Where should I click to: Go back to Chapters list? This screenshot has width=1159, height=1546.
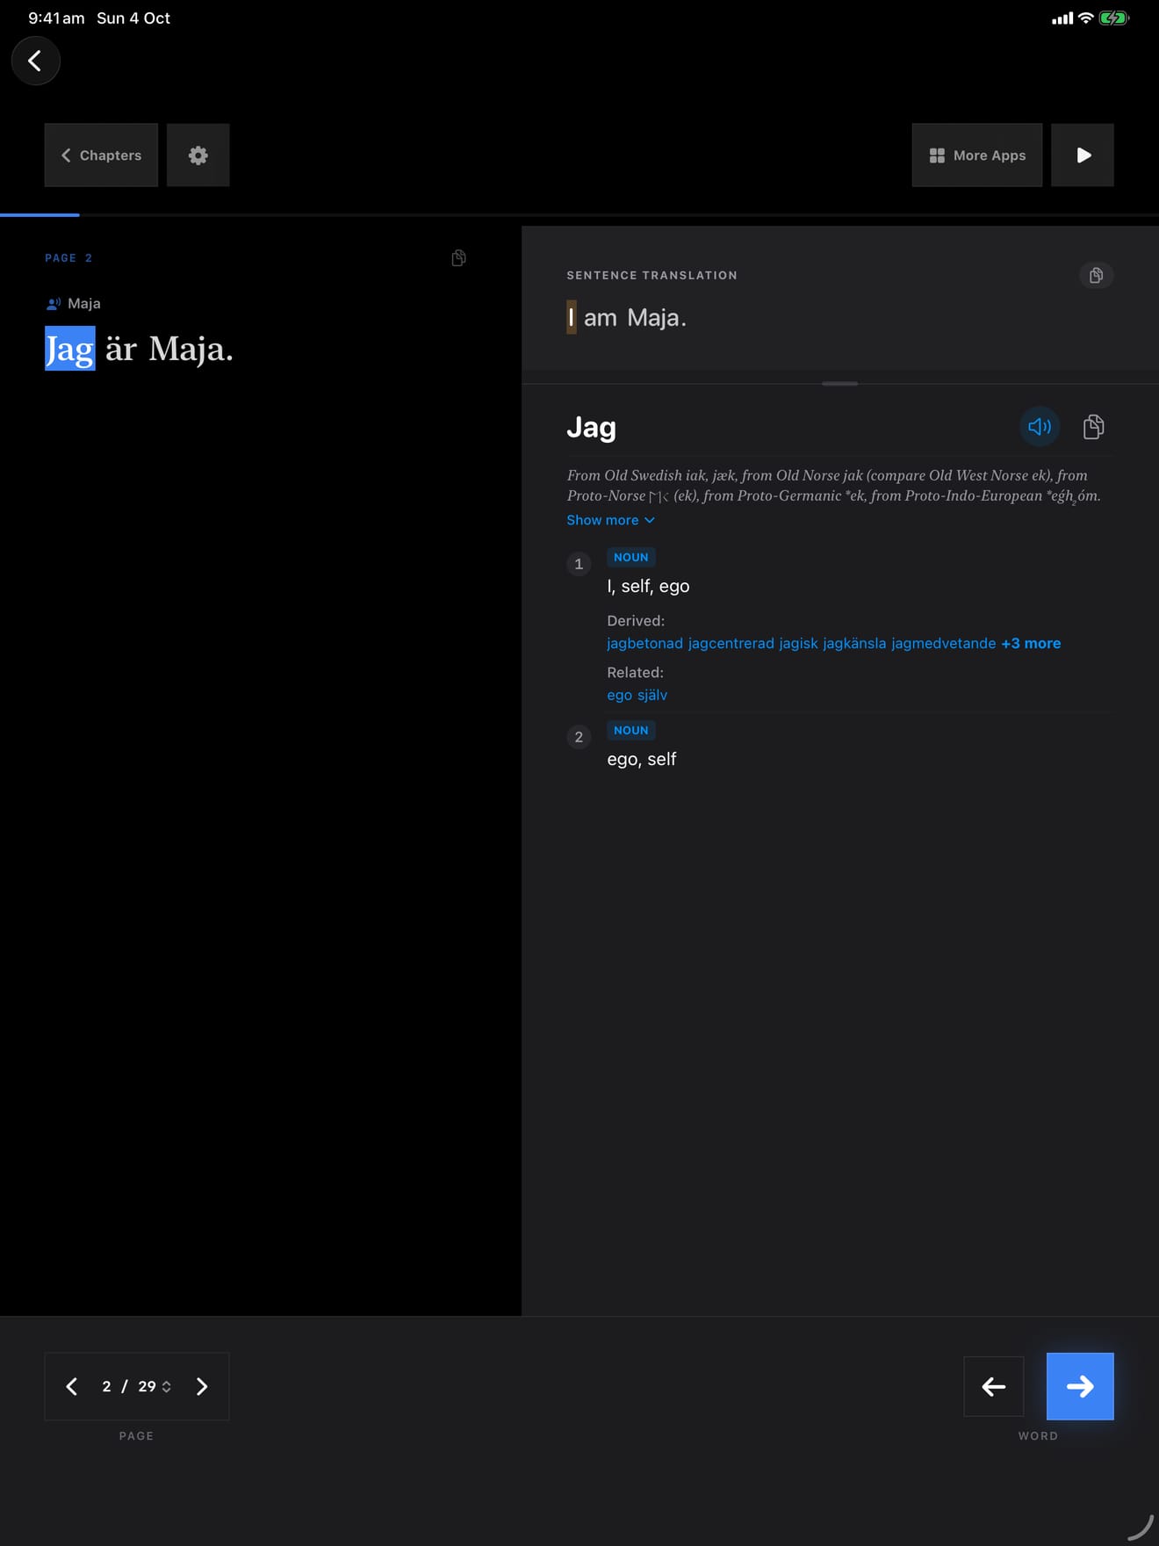coord(101,155)
